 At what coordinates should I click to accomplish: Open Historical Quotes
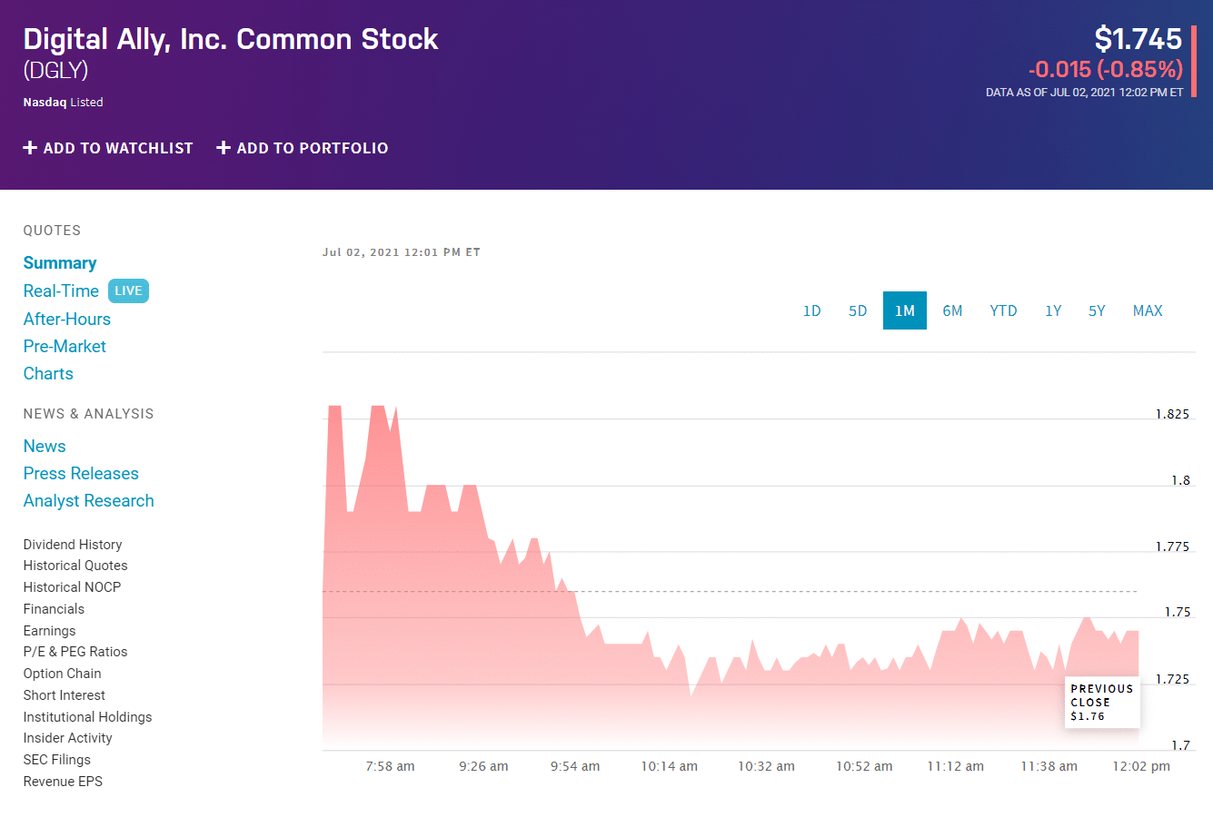[75, 566]
